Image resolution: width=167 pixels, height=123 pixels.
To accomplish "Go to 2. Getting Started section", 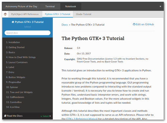I will coord(15,47).
